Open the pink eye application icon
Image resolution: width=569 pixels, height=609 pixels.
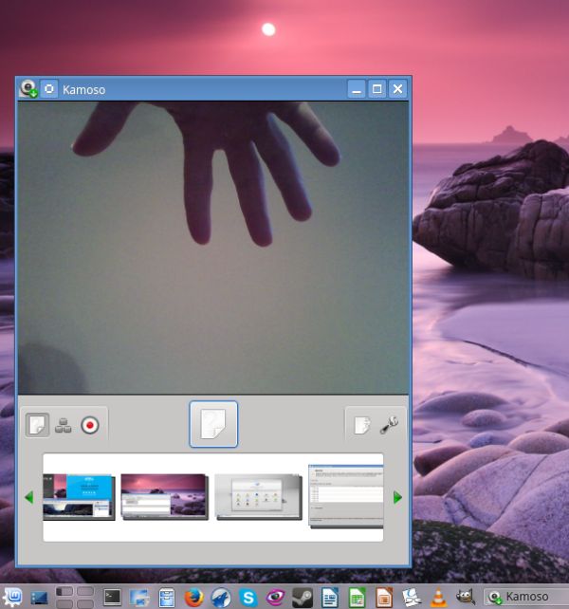(275, 598)
